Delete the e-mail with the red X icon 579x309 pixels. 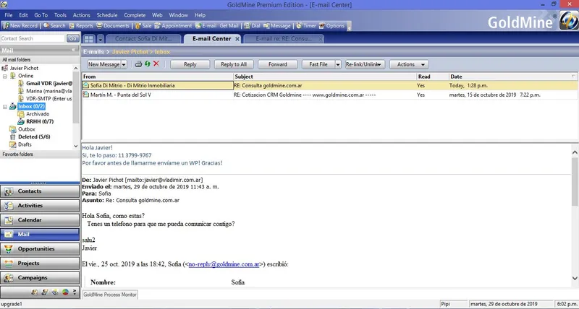[156, 64]
